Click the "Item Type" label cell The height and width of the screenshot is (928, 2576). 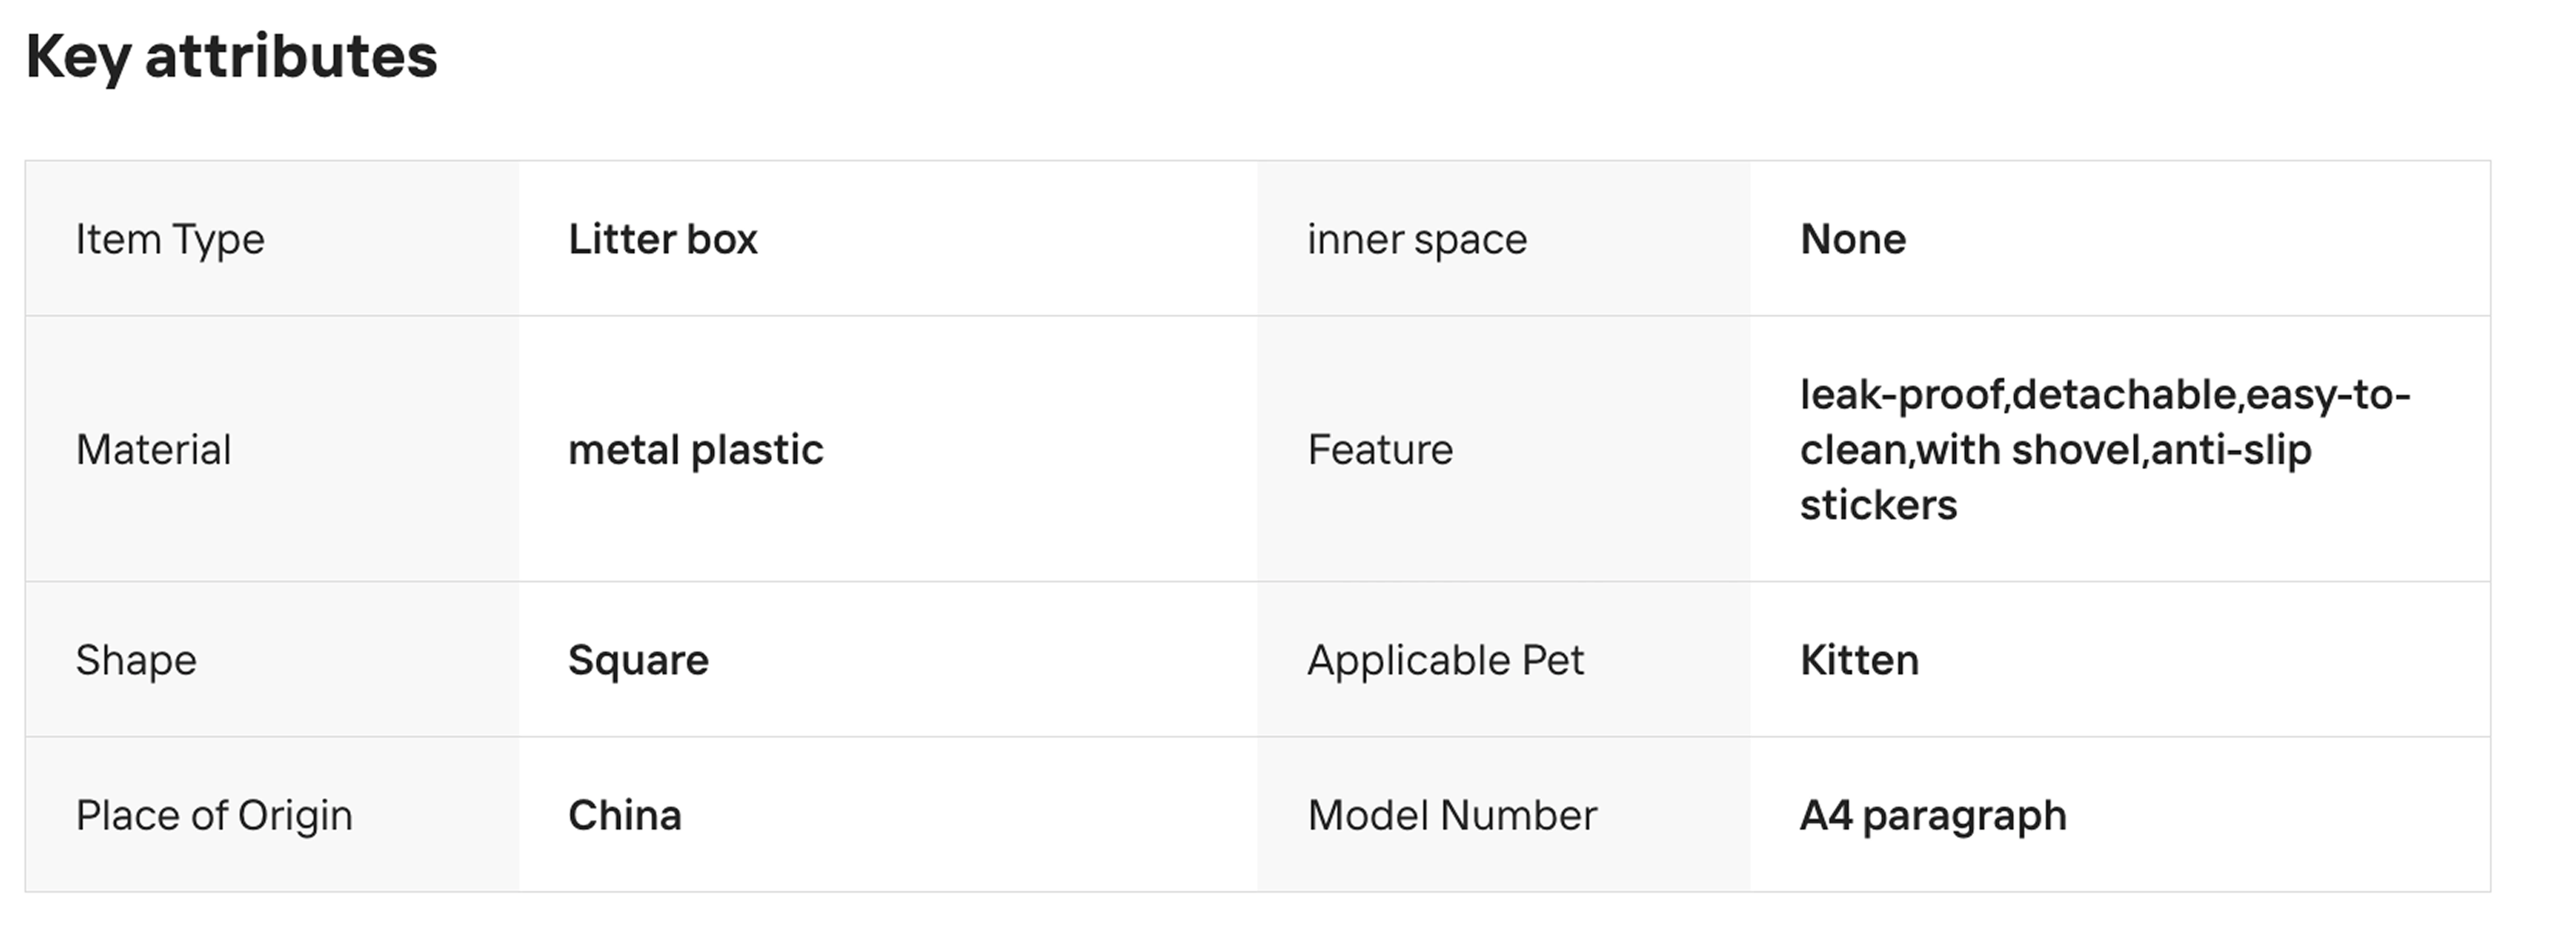click(x=170, y=240)
